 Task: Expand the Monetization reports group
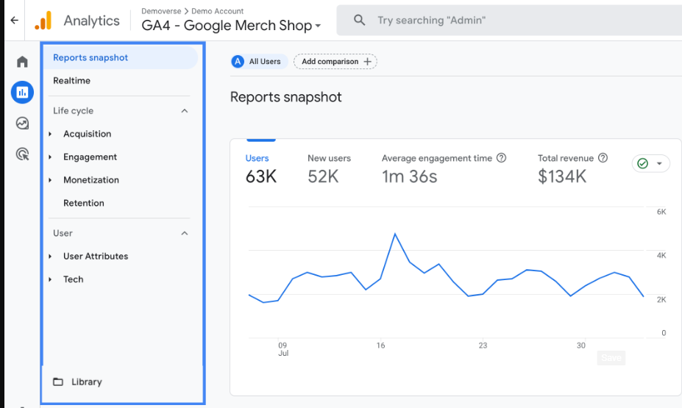click(x=50, y=180)
